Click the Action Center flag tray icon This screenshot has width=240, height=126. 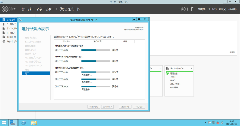[209, 123]
